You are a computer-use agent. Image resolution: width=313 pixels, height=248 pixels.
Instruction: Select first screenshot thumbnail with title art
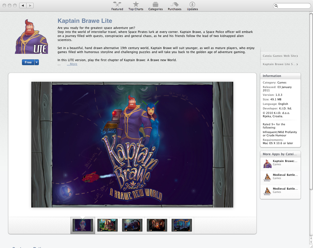tap(83, 225)
